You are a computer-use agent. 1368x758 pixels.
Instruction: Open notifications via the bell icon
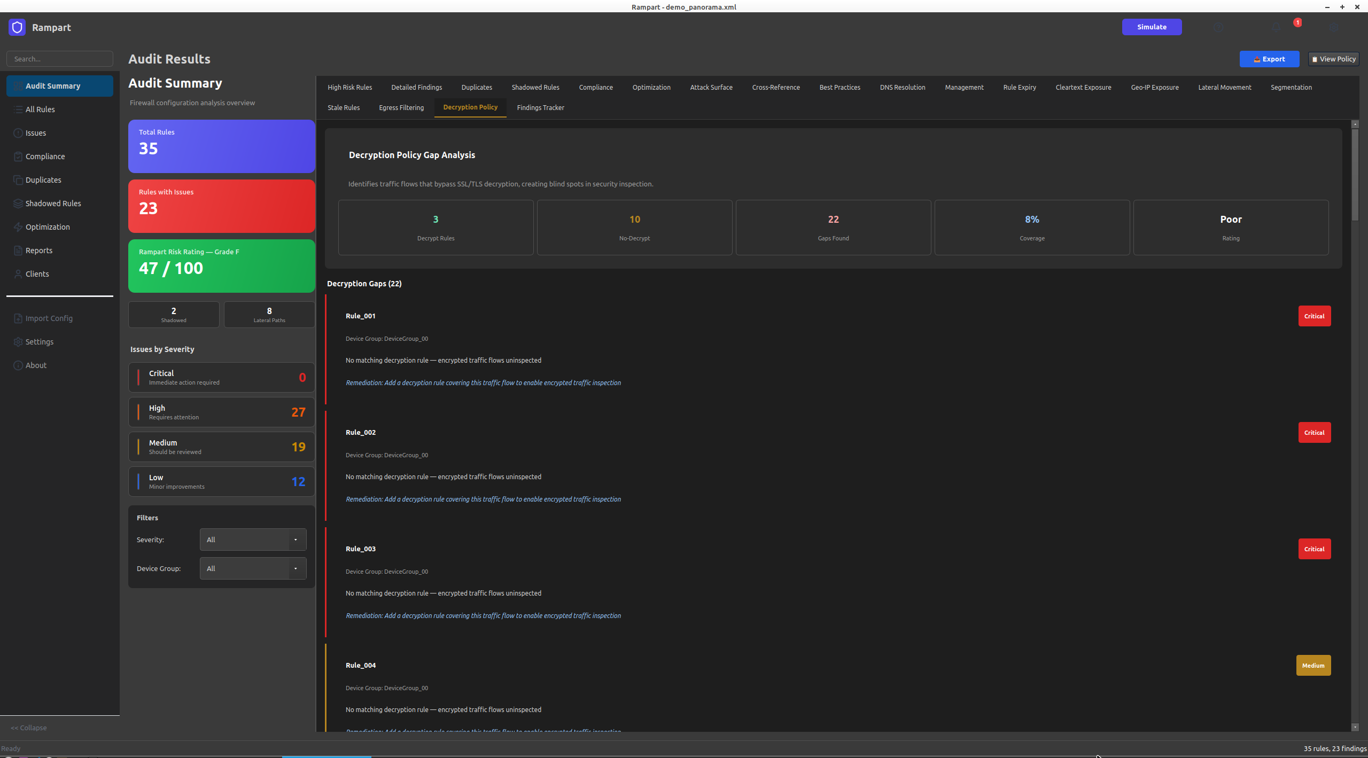pyautogui.click(x=1276, y=27)
